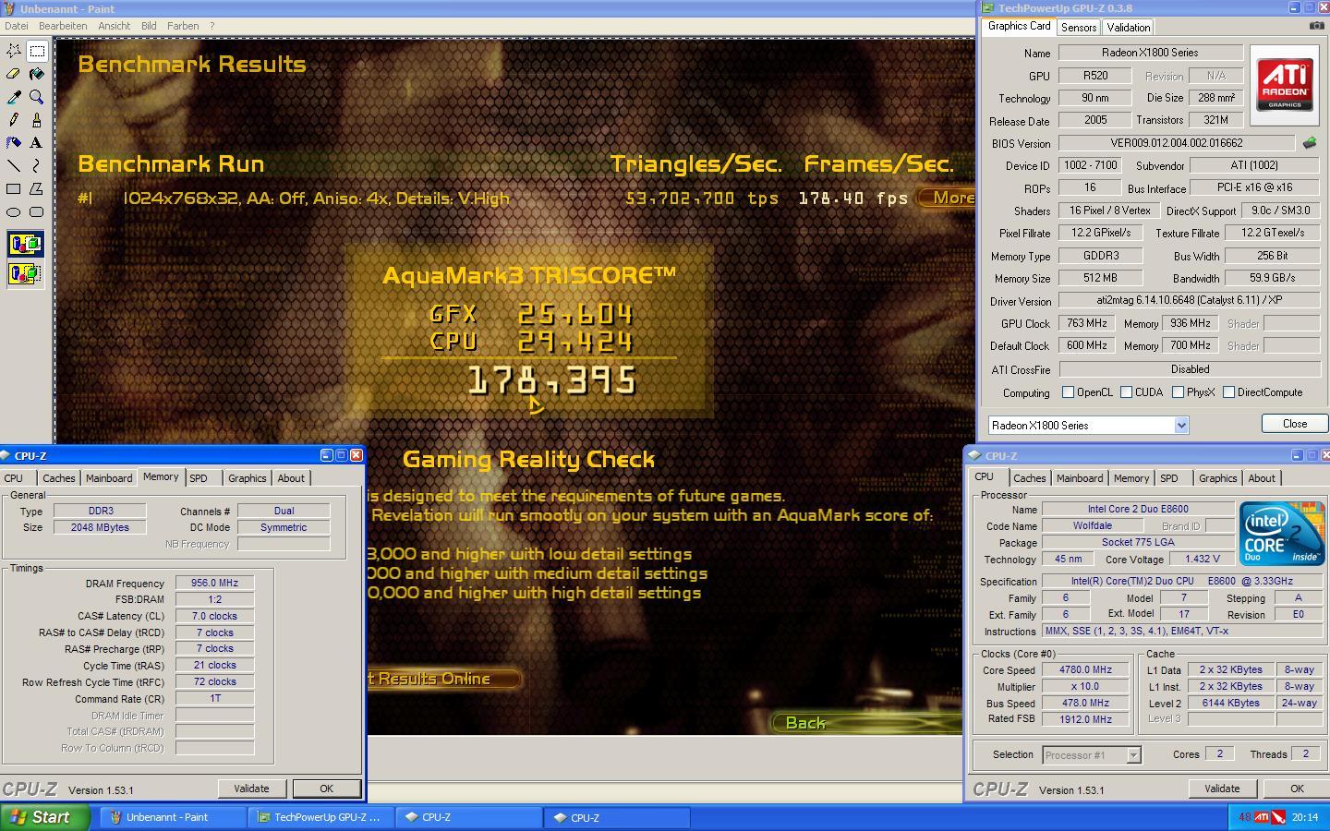This screenshot has width=1330, height=831.
Task: Click the More button in AquaMark results
Action: pyautogui.click(x=947, y=198)
